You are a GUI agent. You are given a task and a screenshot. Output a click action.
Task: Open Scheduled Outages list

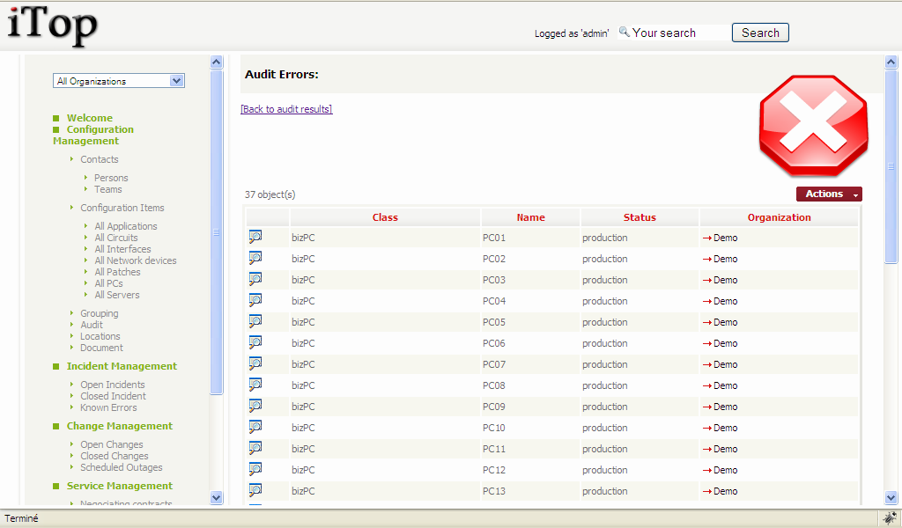[122, 467]
